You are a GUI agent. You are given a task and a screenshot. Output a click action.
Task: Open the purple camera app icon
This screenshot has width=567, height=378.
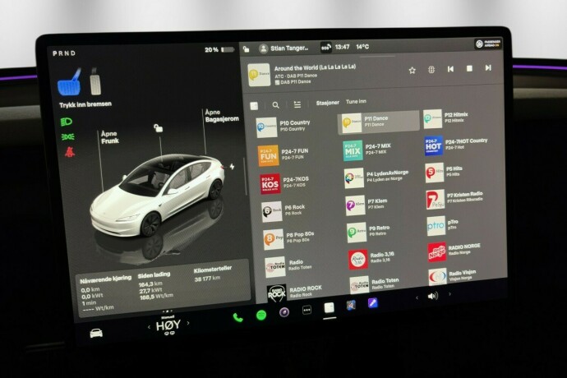pos(284,311)
